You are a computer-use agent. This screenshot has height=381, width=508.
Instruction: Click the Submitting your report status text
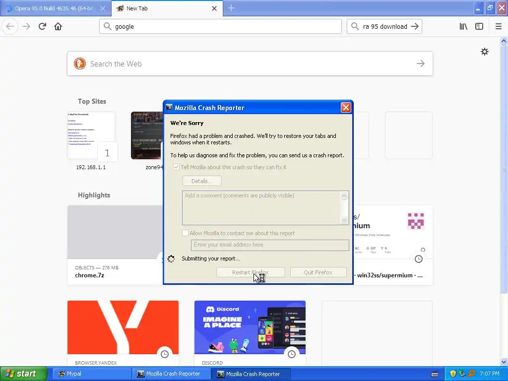click(210, 258)
